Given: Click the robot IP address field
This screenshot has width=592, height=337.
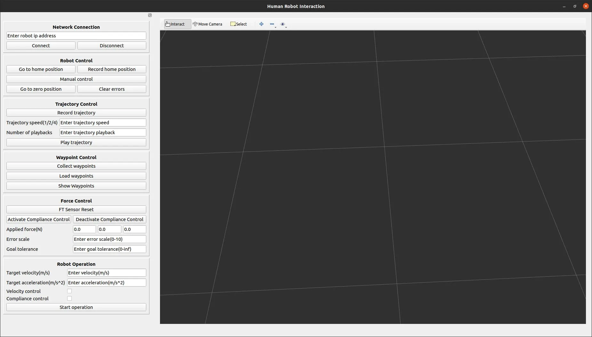Looking at the screenshot, I should 76,36.
